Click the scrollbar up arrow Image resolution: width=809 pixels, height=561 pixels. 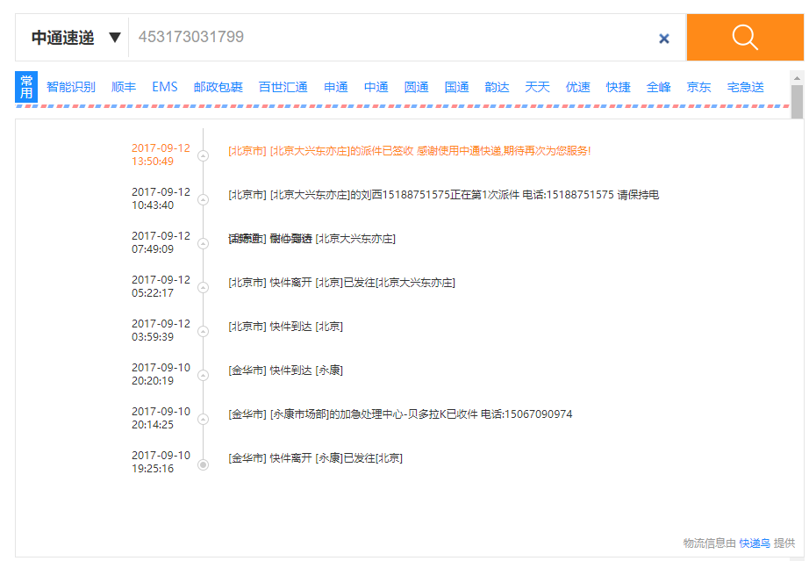(x=797, y=77)
